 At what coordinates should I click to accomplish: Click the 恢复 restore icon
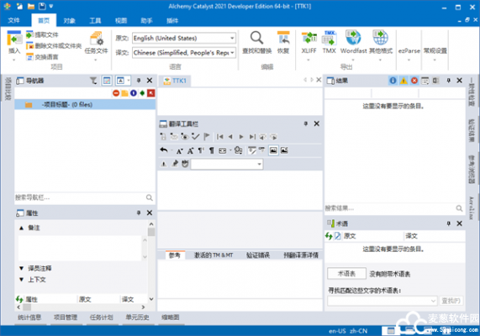pyautogui.click(x=283, y=39)
